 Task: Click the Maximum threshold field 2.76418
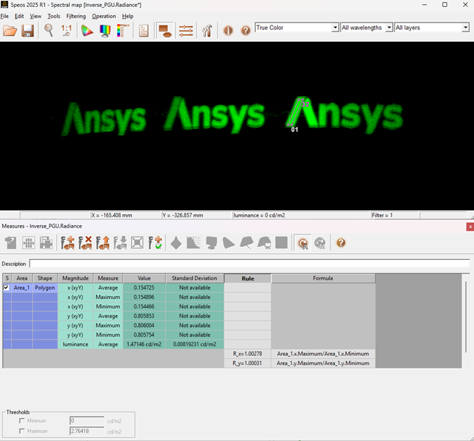87,431
